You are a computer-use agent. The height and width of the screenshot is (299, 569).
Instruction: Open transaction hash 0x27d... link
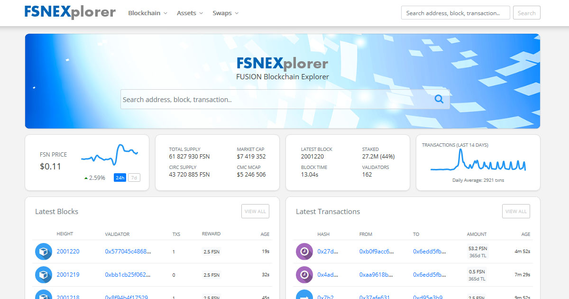pos(328,252)
